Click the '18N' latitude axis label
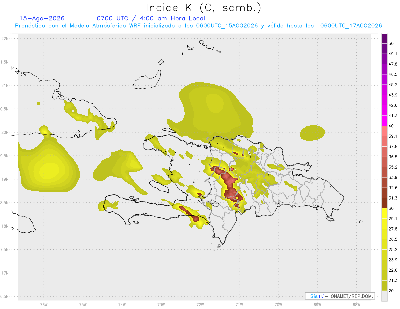This screenshot has height=309, width=400. coord(5,226)
